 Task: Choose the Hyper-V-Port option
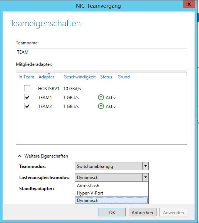(x=112, y=193)
